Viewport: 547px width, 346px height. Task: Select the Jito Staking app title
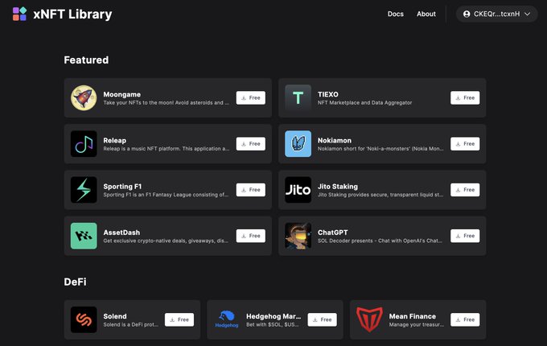pos(338,186)
